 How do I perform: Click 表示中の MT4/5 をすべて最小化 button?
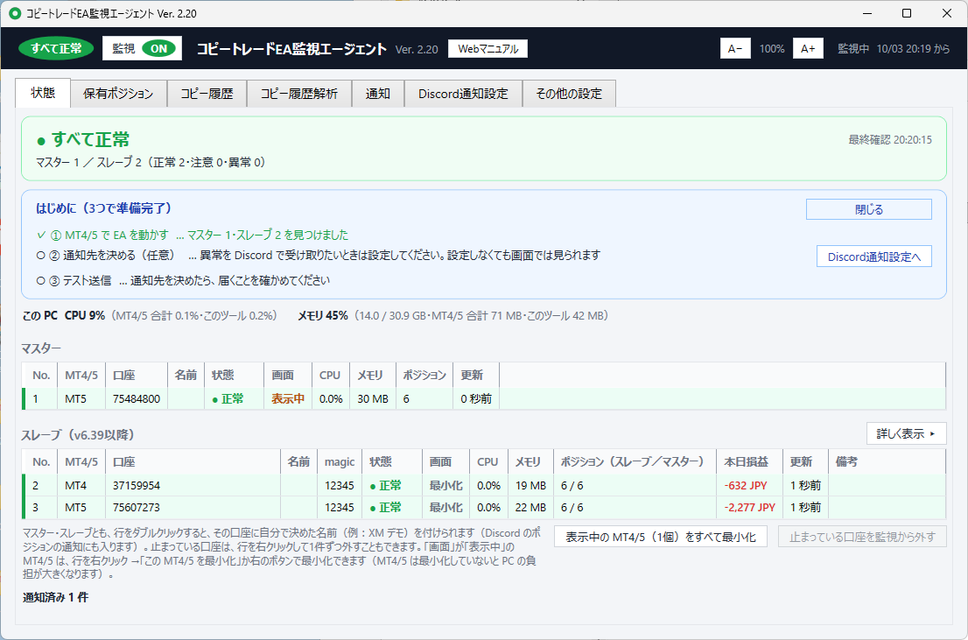pos(661,537)
